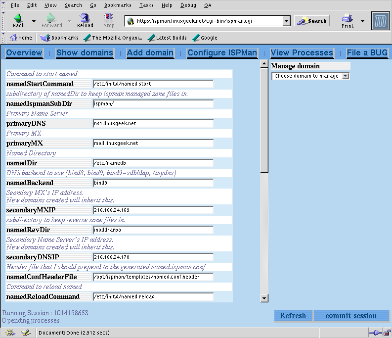Open the Bookmarks menu
Viewport: 392px width, 338px height.
click(118, 5)
